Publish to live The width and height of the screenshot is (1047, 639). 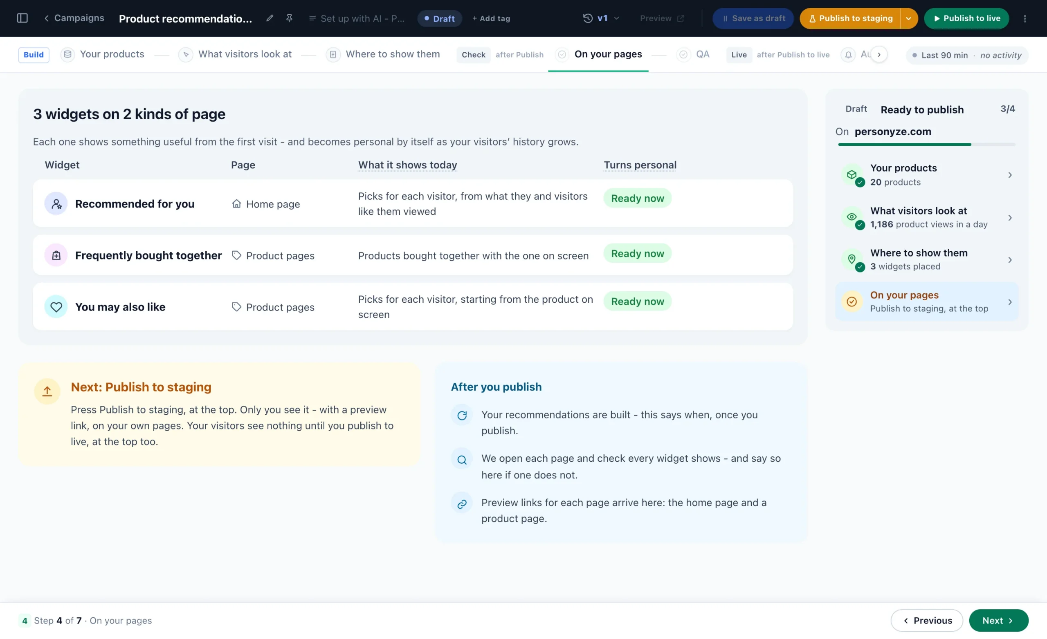[x=966, y=19]
